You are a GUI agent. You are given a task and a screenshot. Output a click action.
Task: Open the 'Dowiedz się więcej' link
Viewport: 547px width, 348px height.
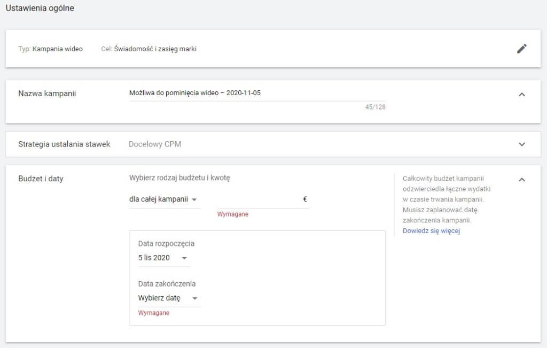(431, 231)
